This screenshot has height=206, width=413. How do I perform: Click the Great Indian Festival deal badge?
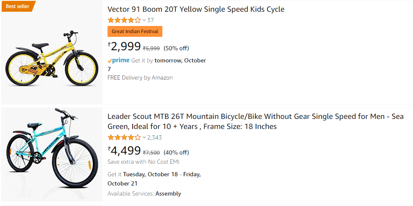[x=135, y=31]
